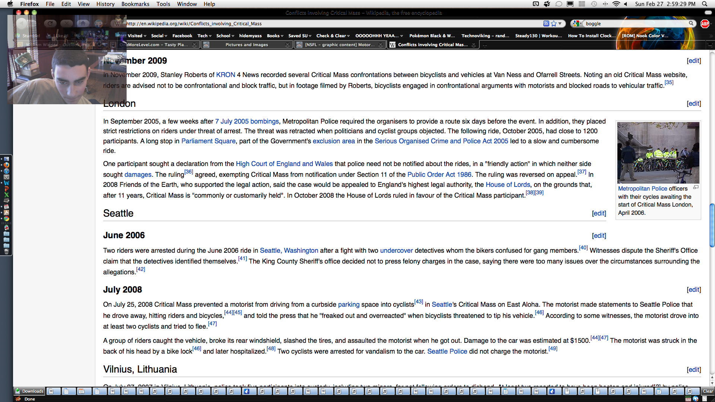Click the Metropolitan Police officers thumbnail
The image size is (715, 402).
[x=658, y=153]
